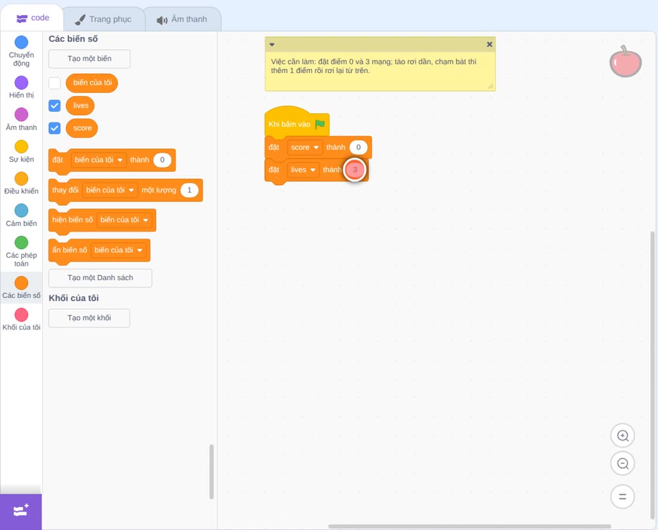Zoom in the workspace
The height and width of the screenshot is (530, 658).
(x=622, y=436)
